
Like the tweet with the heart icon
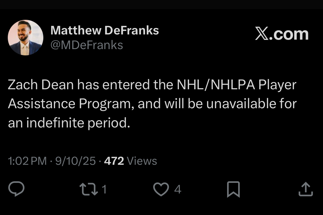pos(161,189)
